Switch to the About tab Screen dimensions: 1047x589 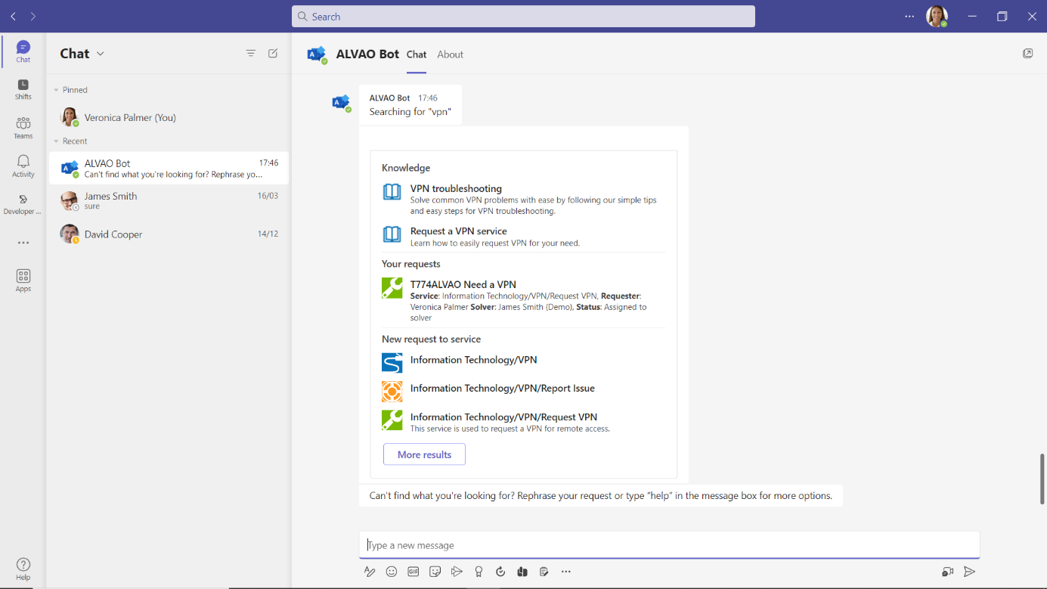[x=450, y=54]
